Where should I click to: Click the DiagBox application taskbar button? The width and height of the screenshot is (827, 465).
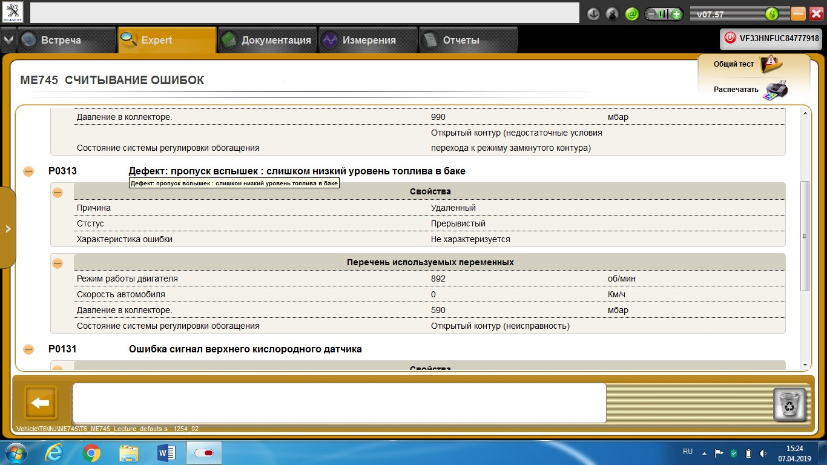pyautogui.click(x=204, y=453)
